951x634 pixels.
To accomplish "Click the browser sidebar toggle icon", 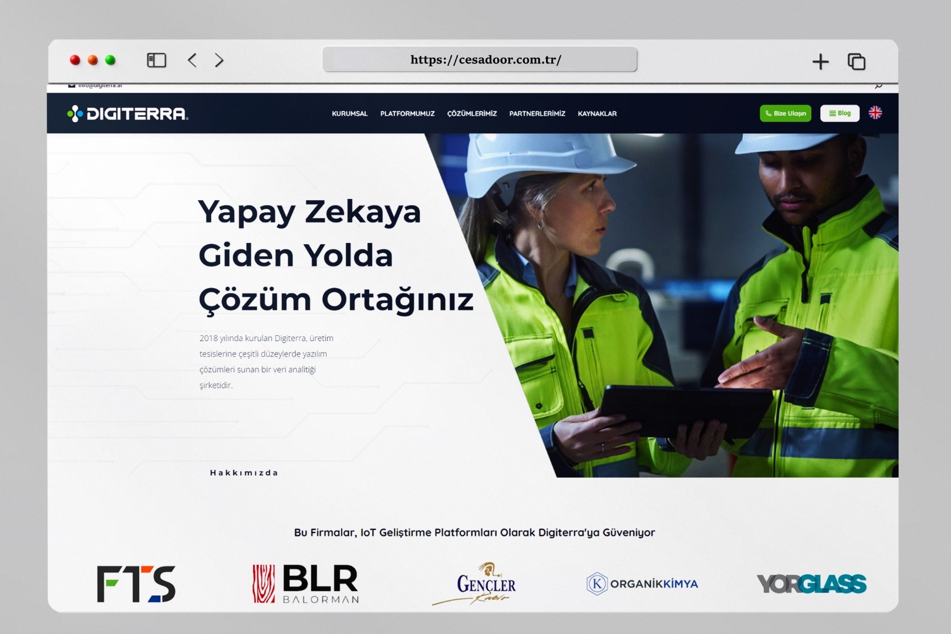I will pyautogui.click(x=156, y=60).
